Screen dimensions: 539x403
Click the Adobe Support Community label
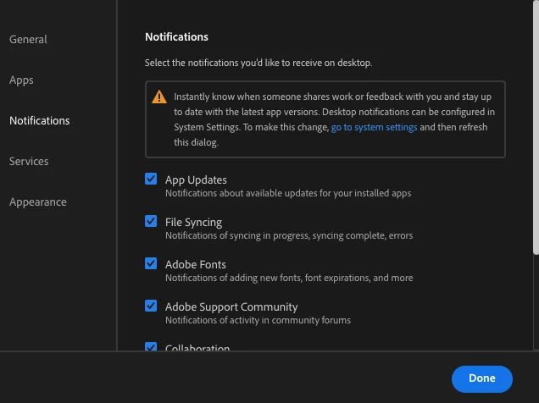click(x=231, y=306)
